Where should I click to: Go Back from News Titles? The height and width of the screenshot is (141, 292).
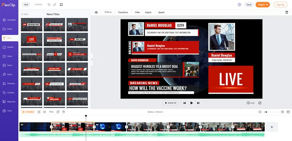click(25, 14)
